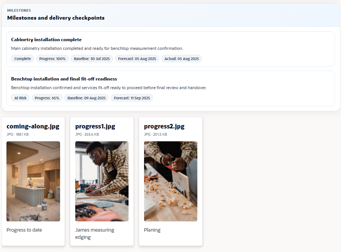The height and width of the screenshot is (252, 341).
Task: Click the 'Planing' caption
Action: [x=152, y=230]
